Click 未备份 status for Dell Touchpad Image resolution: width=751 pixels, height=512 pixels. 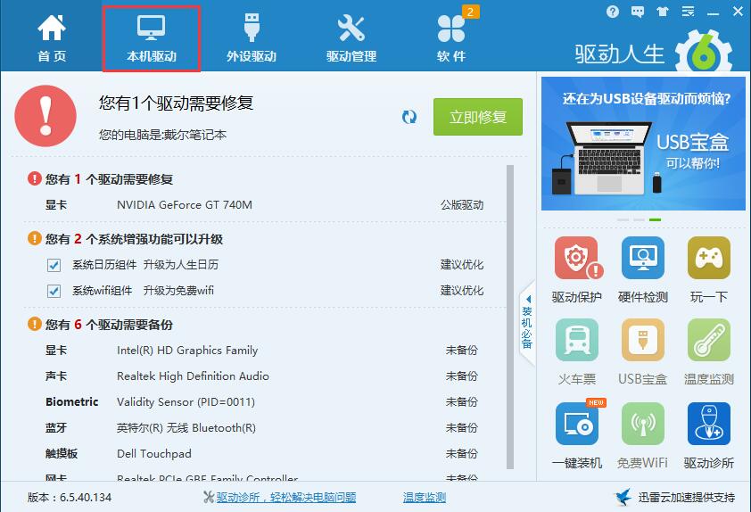click(462, 453)
